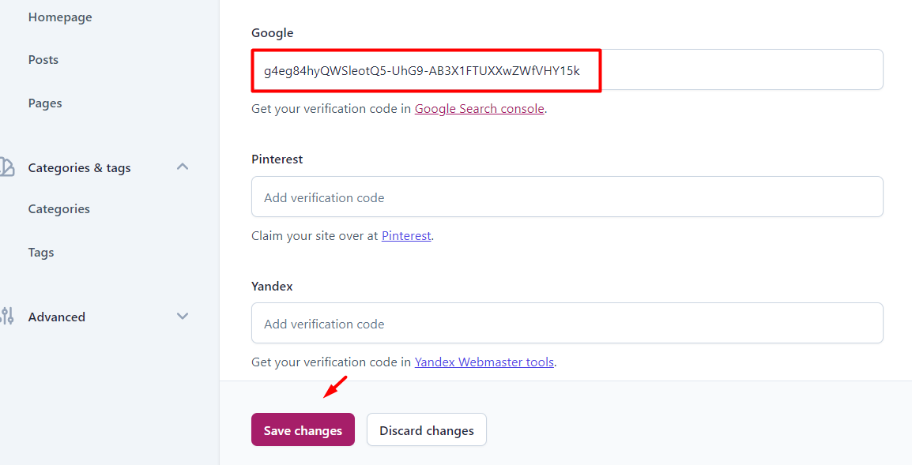Click the Advanced menu label

click(x=56, y=317)
